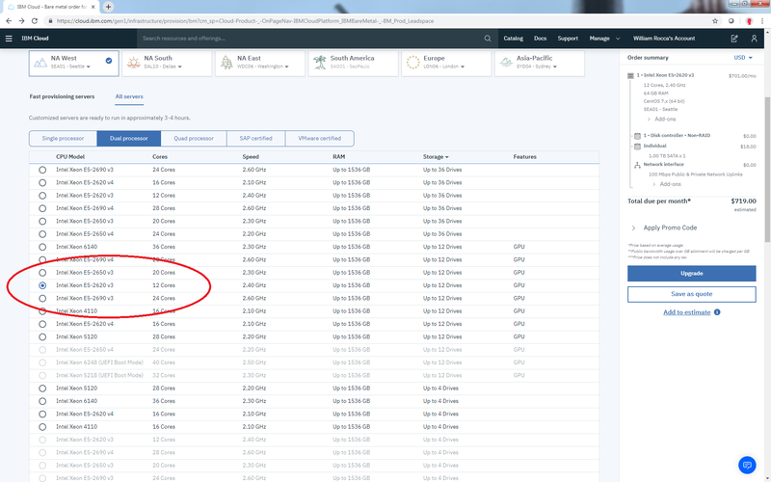Screen dimensions: 771x482
Task: Click the browser forward arrow
Action: pyautogui.click(x=21, y=21)
